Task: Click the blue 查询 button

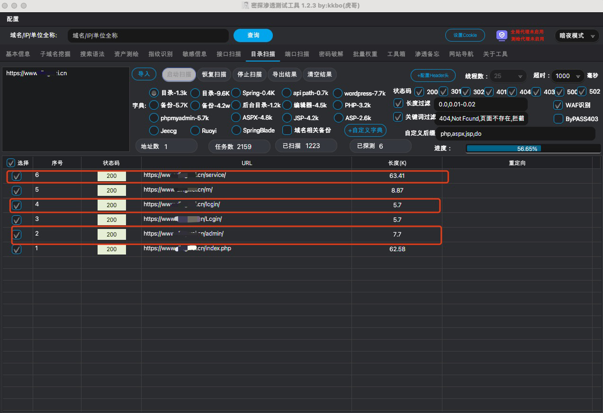Action: click(253, 35)
